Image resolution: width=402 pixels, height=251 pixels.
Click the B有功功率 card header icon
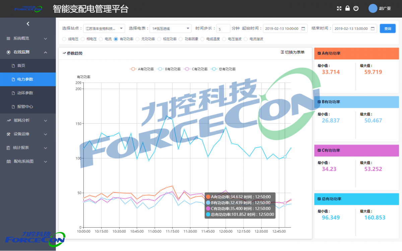coord(319,102)
